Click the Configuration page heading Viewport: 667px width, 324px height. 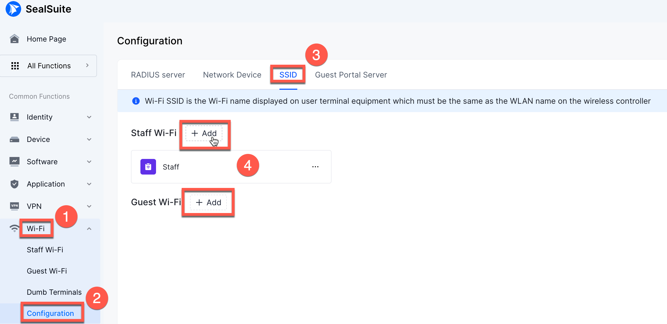150,41
